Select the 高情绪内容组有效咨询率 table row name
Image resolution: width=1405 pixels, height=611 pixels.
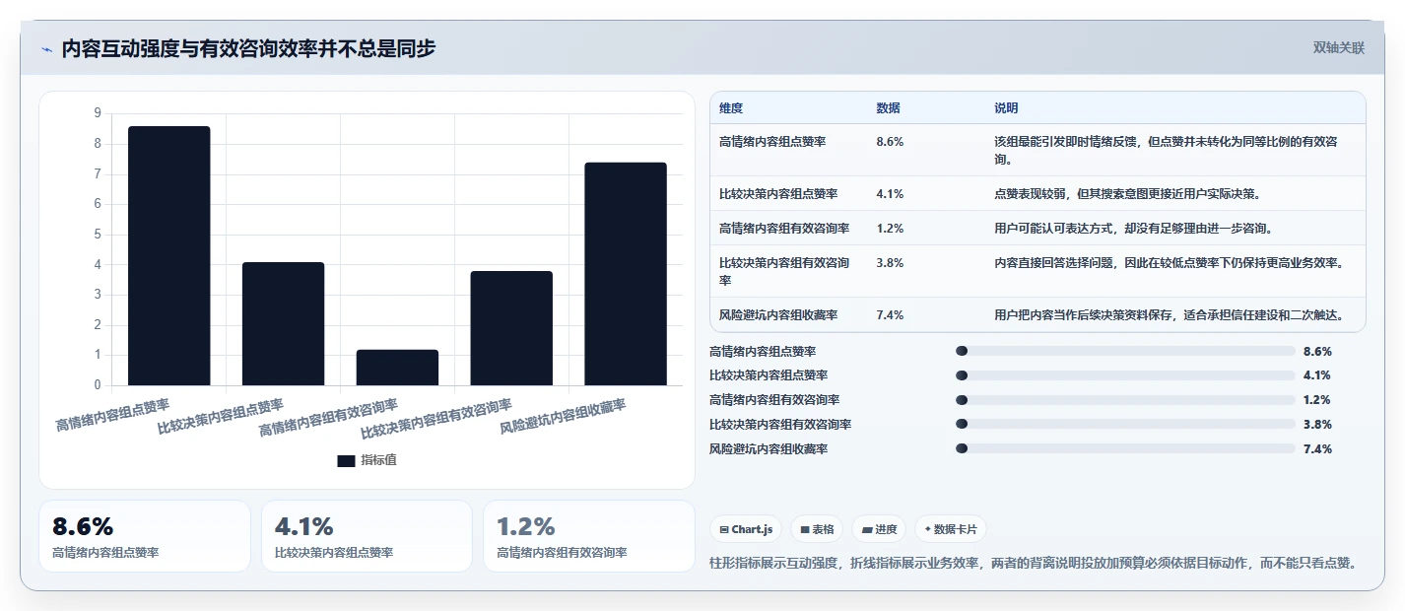(784, 229)
